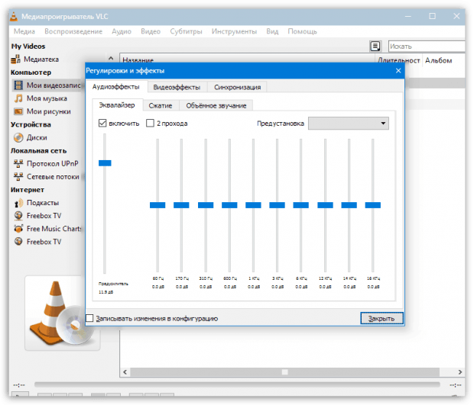Open Диски disc icon
This screenshot has height=405, width=474.
[18, 137]
